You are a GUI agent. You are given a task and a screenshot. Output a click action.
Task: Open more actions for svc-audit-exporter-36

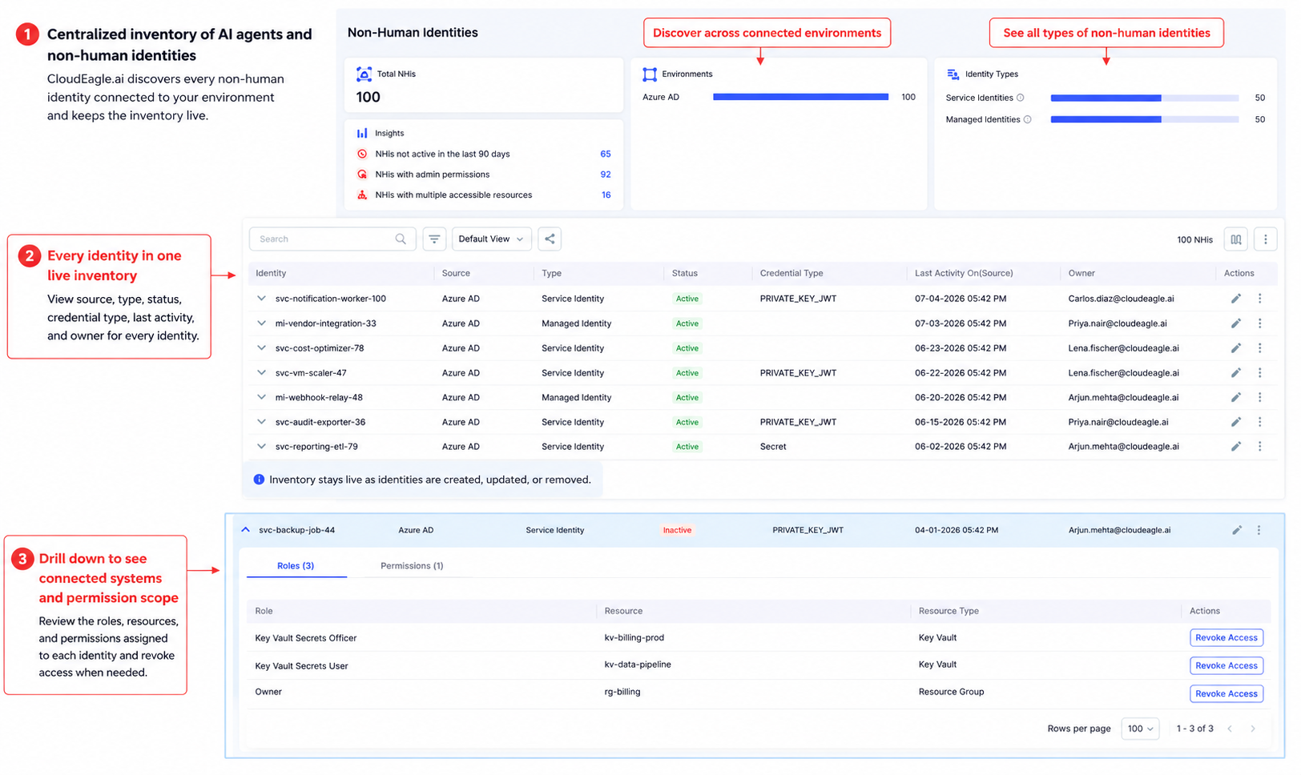point(1259,422)
